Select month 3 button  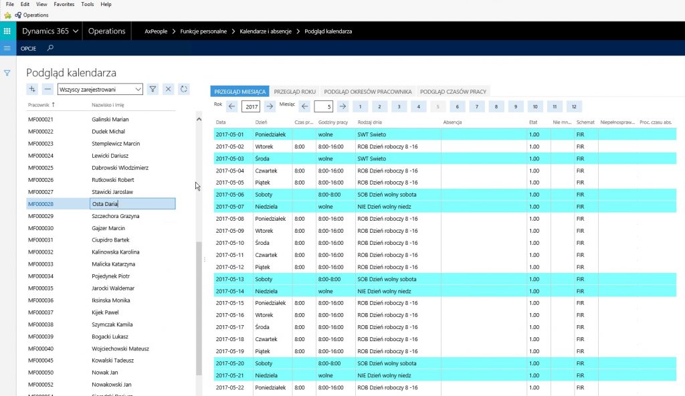[x=399, y=106]
